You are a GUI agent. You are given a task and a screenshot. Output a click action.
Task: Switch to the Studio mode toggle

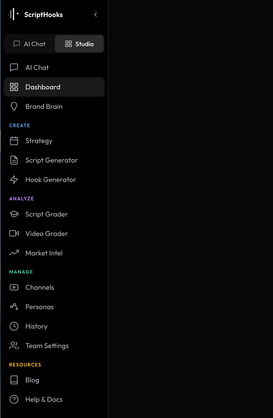[79, 44]
